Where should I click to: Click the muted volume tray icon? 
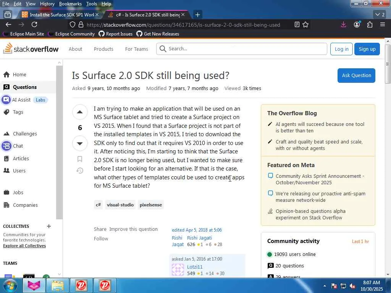click(352, 286)
